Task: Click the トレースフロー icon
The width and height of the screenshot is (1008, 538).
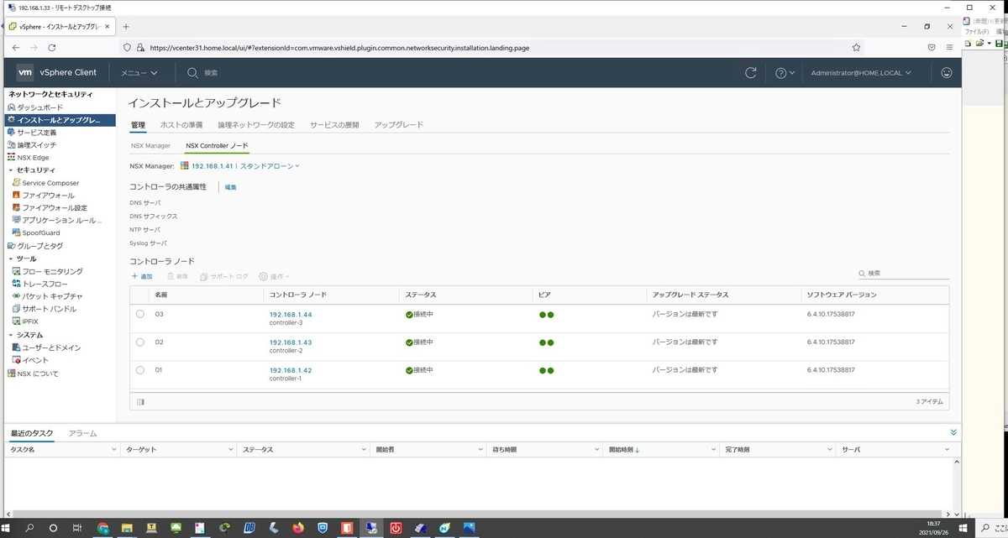Action: tap(16, 284)
